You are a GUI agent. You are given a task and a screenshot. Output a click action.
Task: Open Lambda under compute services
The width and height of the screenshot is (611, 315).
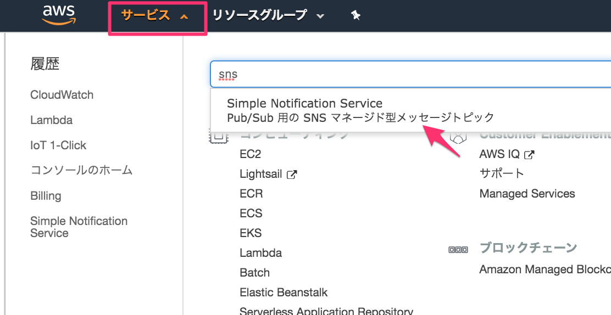pyautogui.click(x=260, y=253)
